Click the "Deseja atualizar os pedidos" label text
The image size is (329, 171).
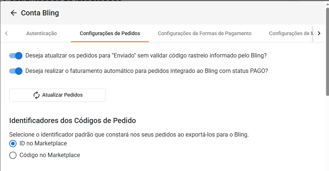coord(146,56)
